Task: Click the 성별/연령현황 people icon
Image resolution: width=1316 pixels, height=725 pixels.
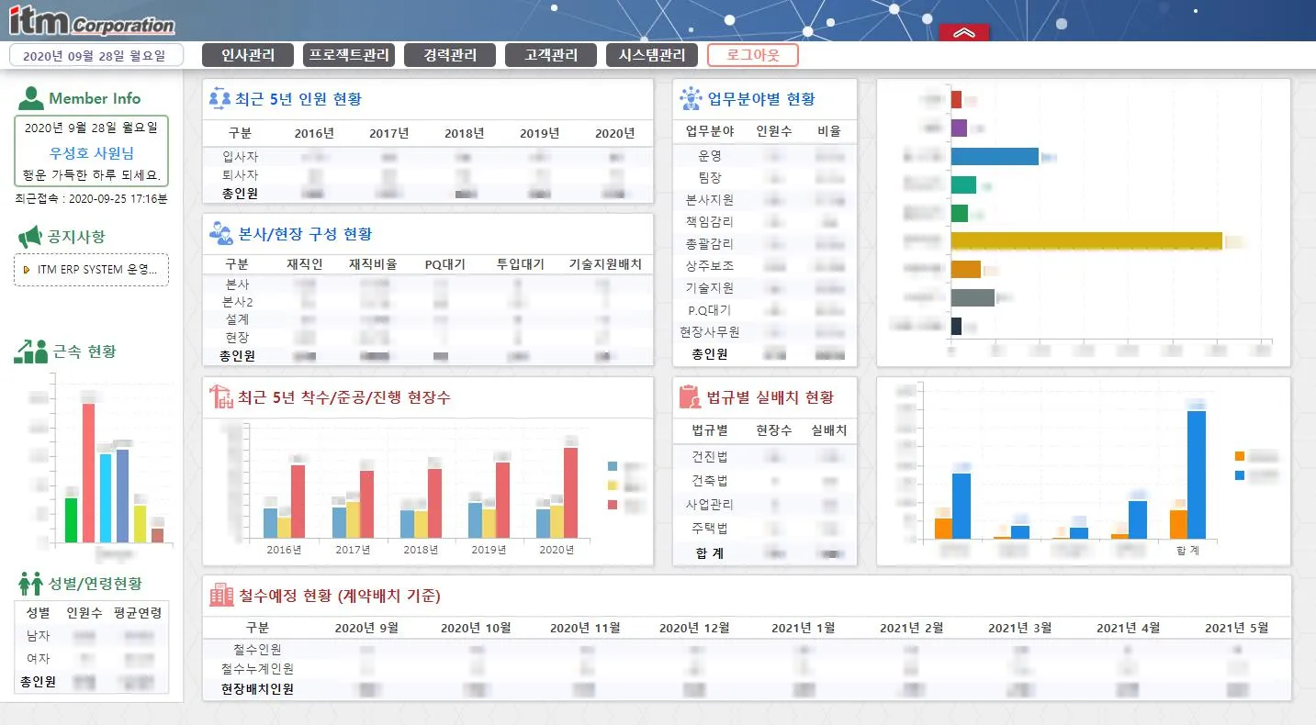Action: point(30,583)
